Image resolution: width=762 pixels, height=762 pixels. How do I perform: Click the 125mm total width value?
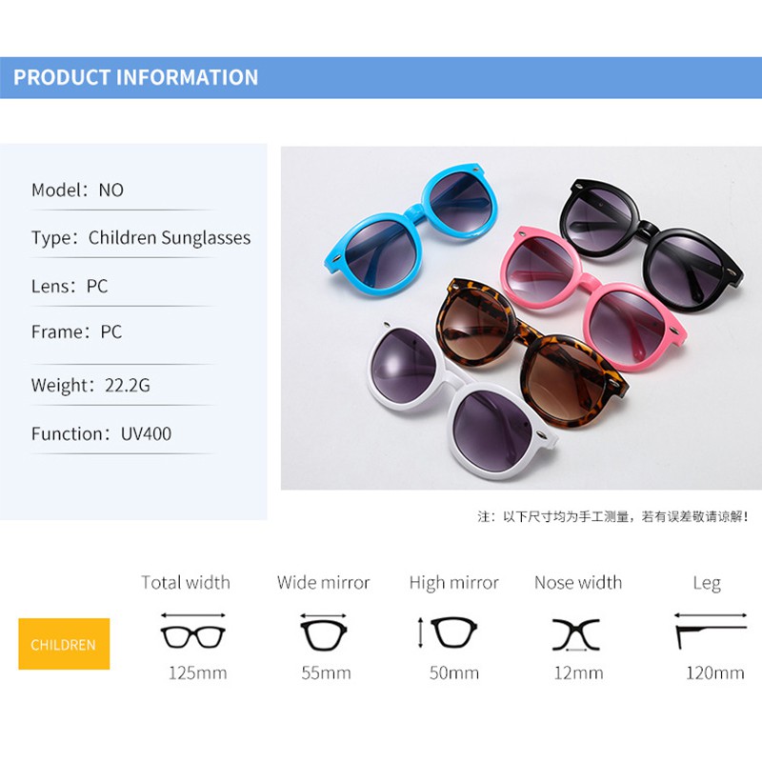[x=197, y=673]
